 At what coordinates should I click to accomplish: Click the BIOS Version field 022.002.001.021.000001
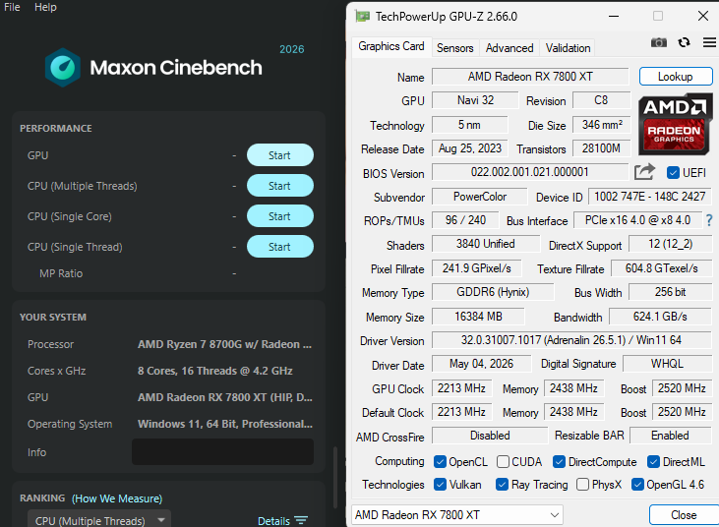[x=530, y=172]
